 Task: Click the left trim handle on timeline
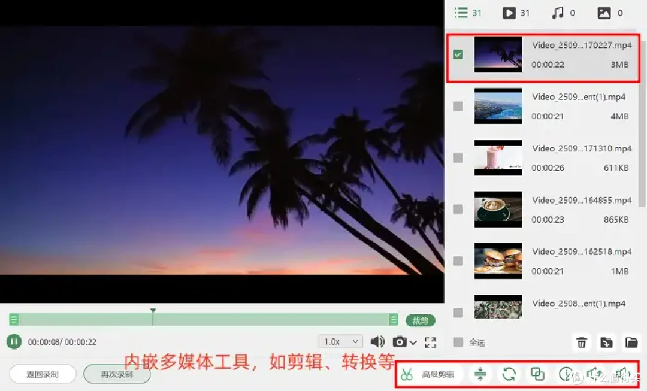[14, 320]
